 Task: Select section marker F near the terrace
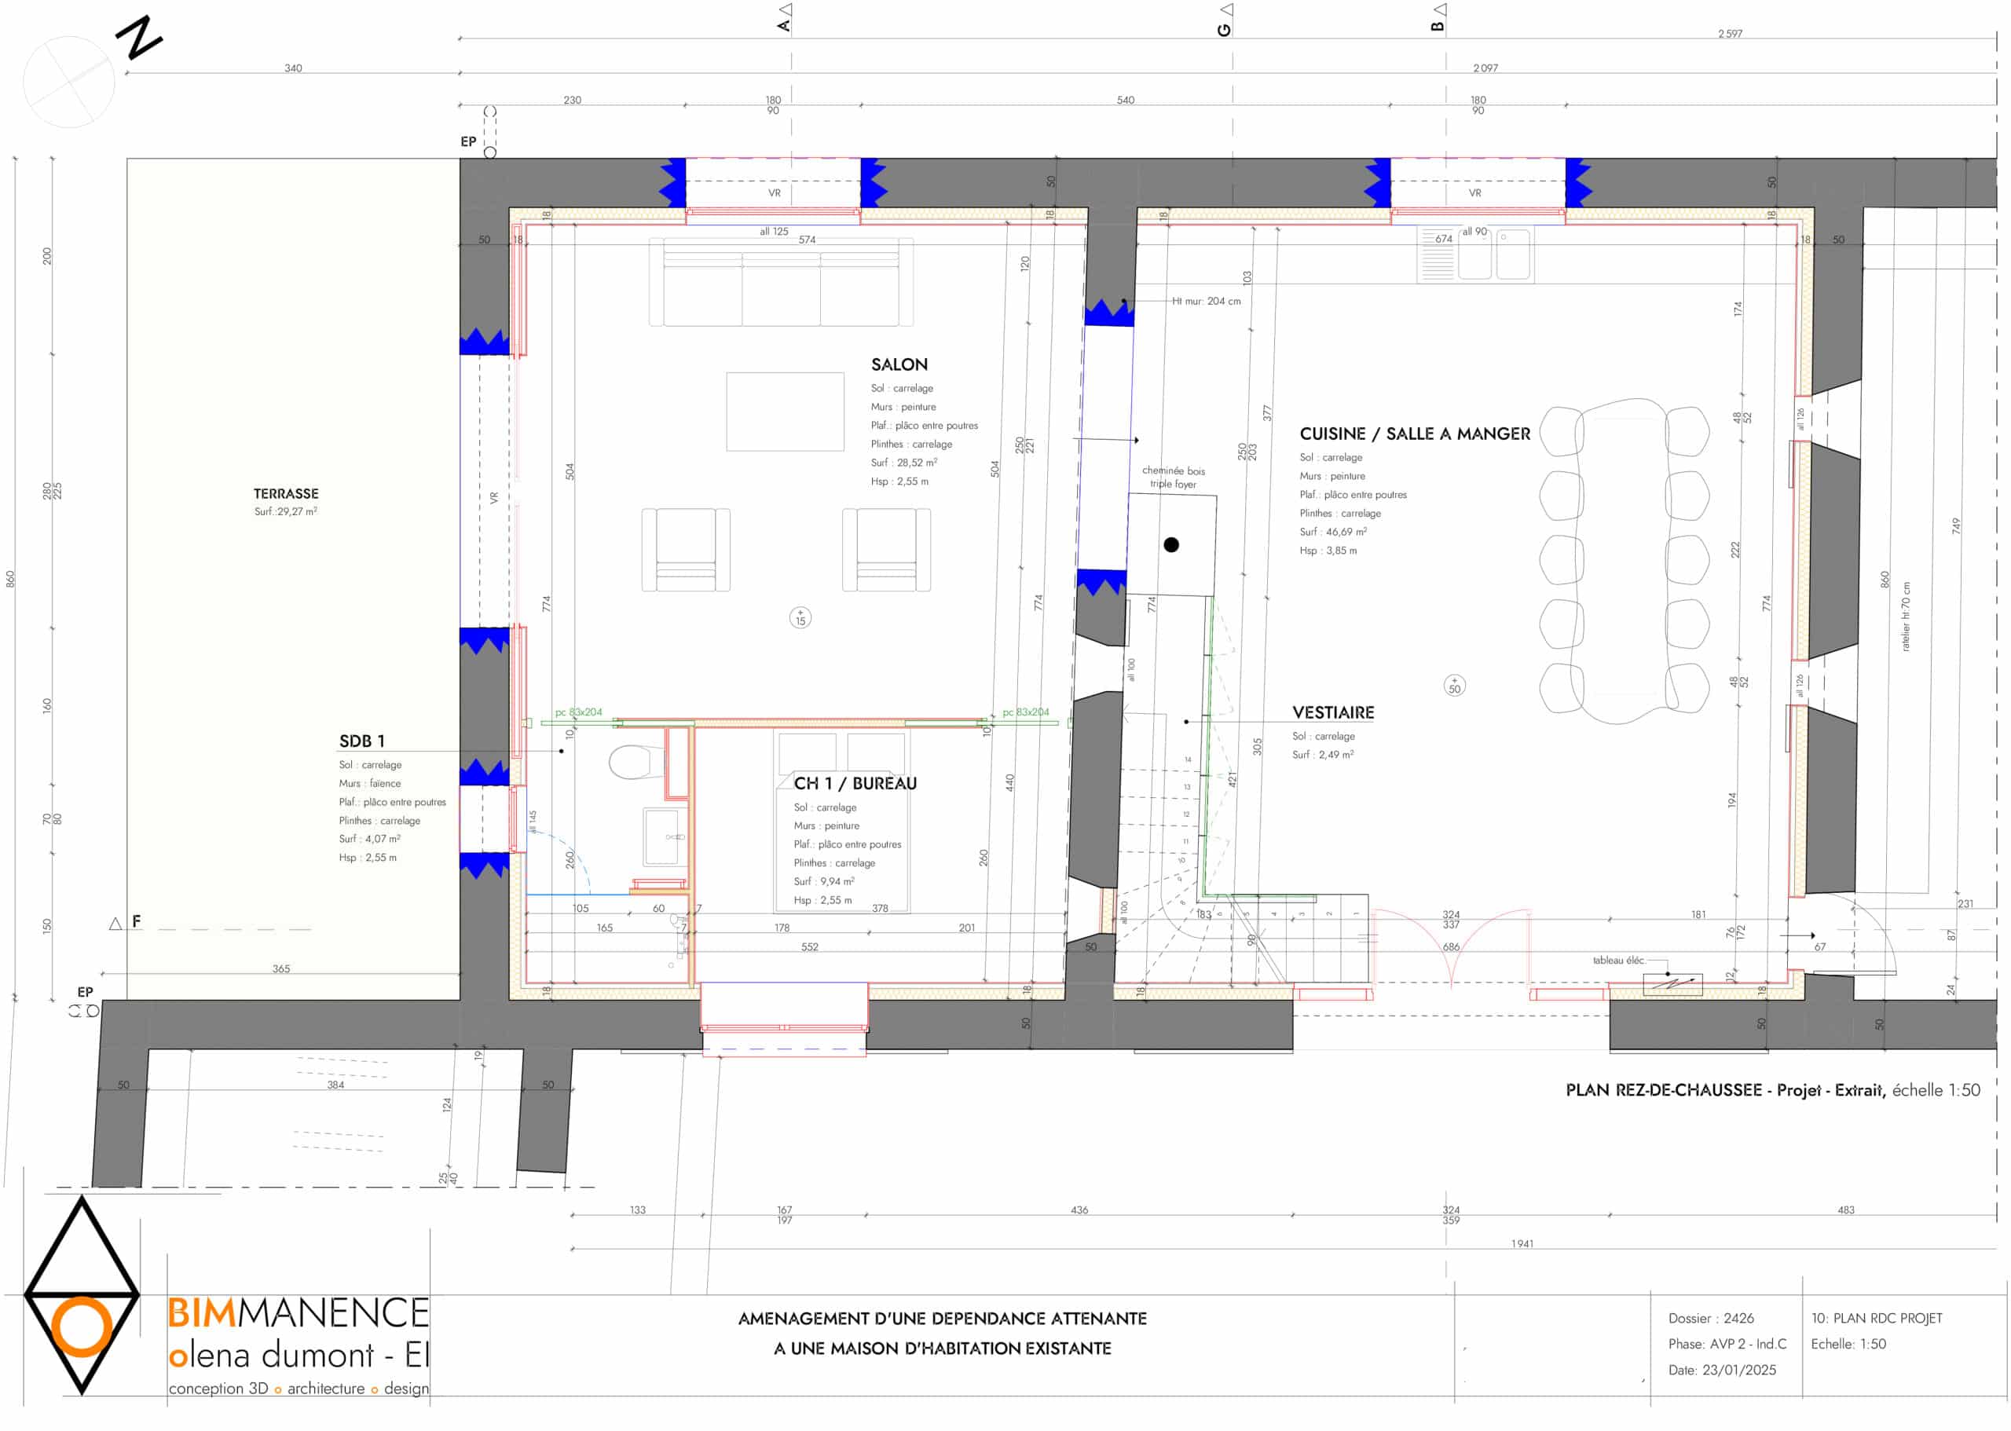click(125, 922)
